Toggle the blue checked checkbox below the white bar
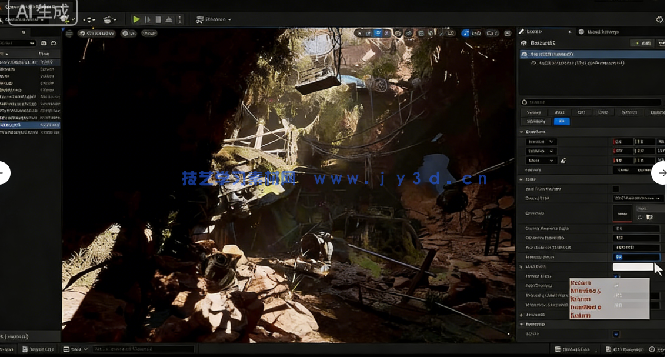The image size is (667, 357). (616, 276)
